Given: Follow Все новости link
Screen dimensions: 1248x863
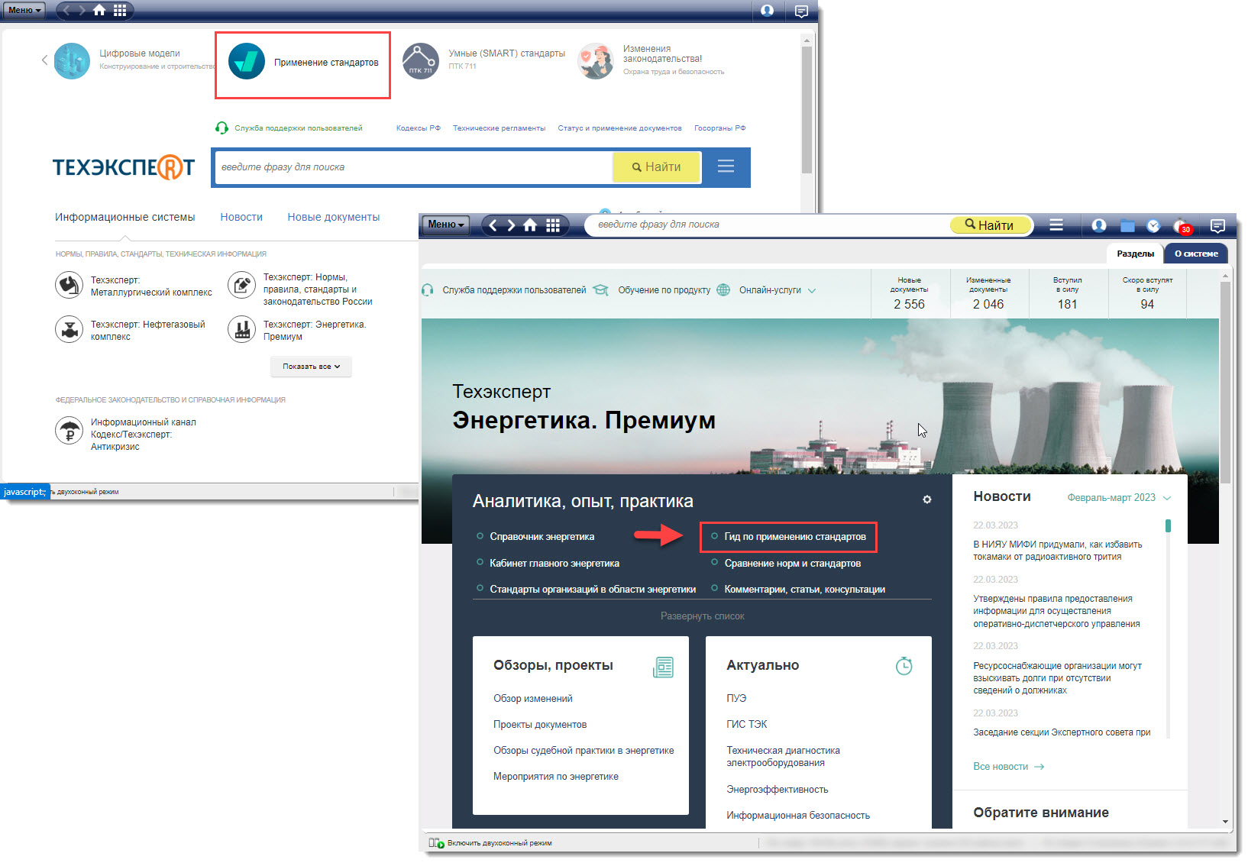Looking at the screenshot, I should [1008, 767].
